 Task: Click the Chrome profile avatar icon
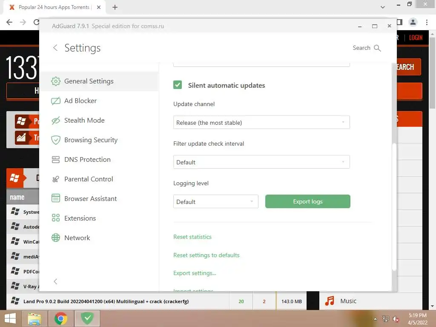(413, 22)
